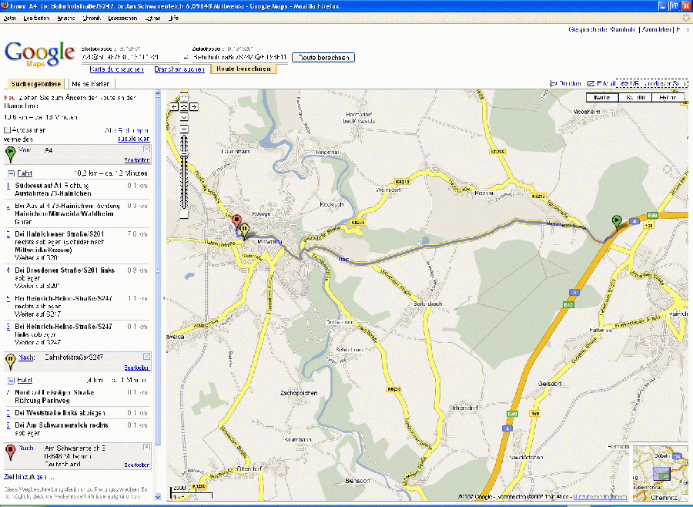The height and width of the screenshot is (507, 693).
Task: Switch the map to Karte view
Action: tap(602, 97)
